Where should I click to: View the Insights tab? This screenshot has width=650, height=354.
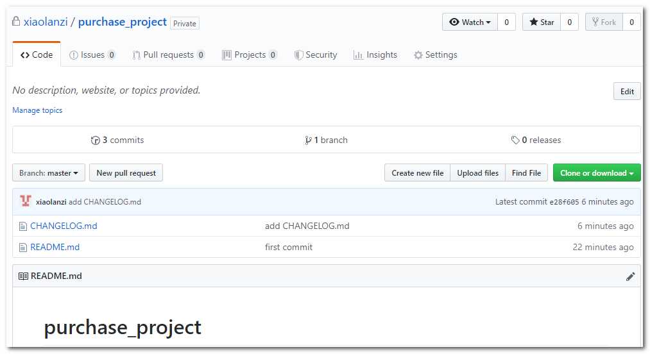click(x=375, y=55)
